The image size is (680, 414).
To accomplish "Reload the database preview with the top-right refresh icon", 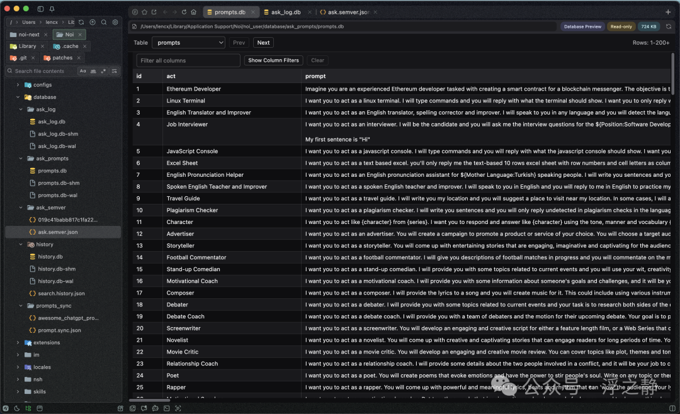I will coord(669,26).
